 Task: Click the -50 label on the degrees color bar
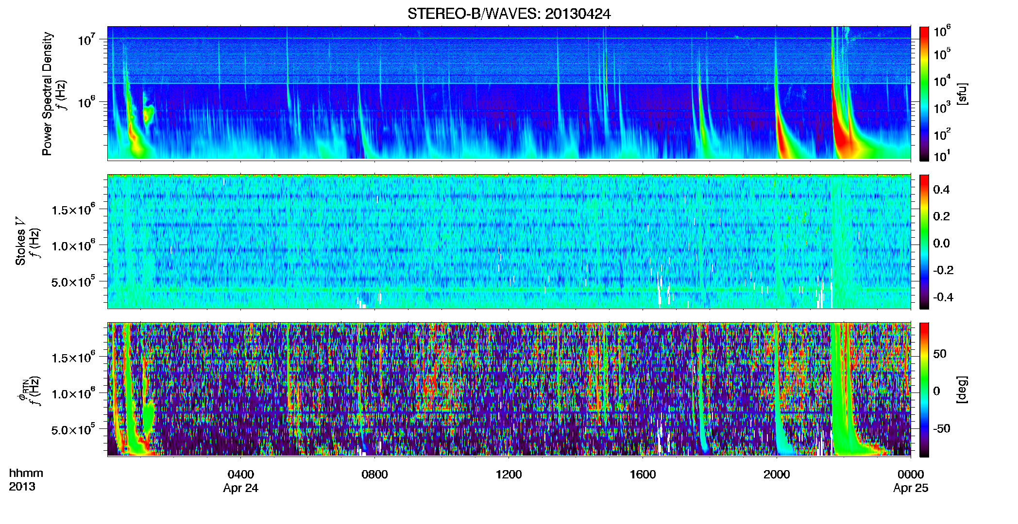click(x=942, y=428)
